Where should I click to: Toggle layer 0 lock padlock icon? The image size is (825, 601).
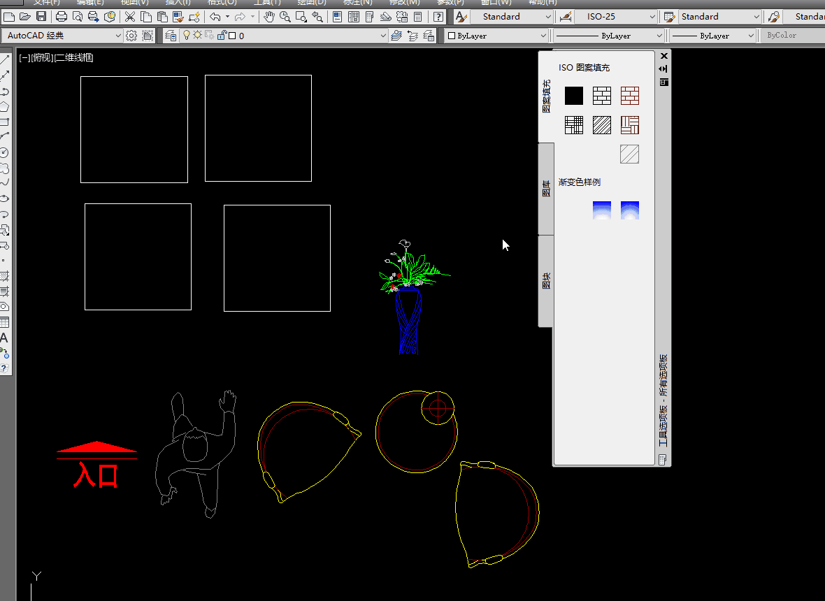pos(222,35)
